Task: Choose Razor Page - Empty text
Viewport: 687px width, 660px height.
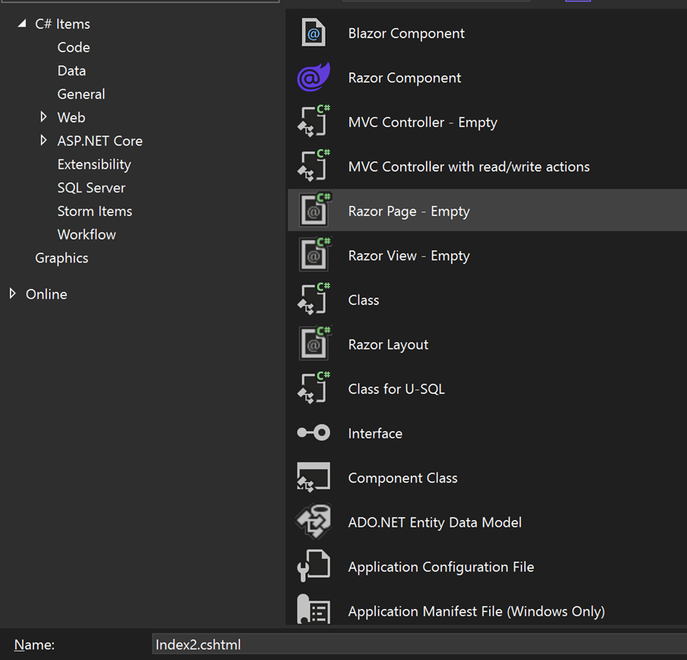Action: click(x=409, y=211)
